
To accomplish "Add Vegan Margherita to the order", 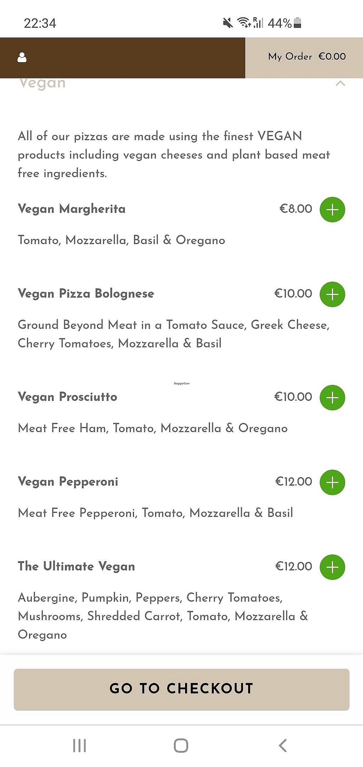I will pyautogui.click(x=332, y=210).
